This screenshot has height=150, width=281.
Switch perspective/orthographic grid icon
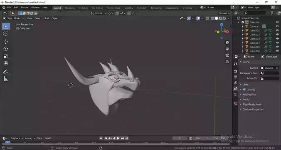click(x=227, y=61)
